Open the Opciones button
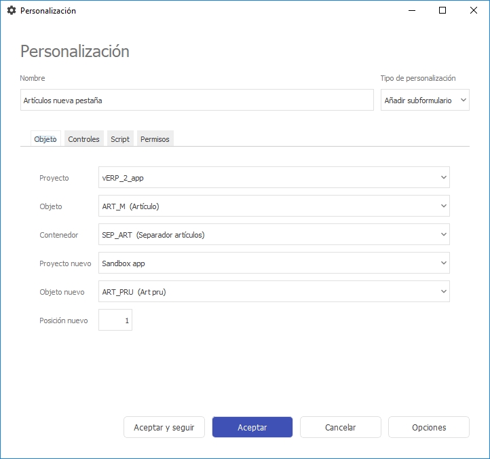 pyautogui.click(x=429, y=428)
